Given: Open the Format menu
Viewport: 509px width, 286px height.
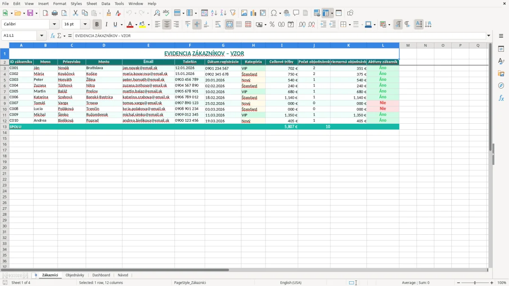Looking at the screenshot, I should (x=59, y=3).
